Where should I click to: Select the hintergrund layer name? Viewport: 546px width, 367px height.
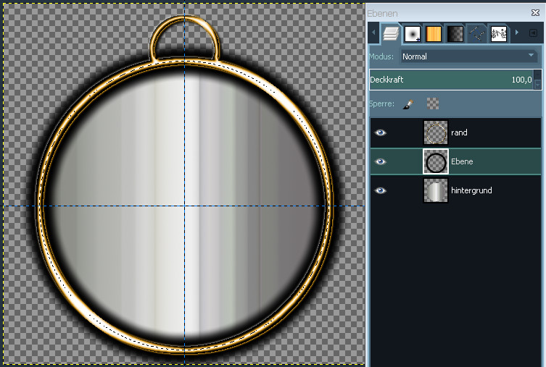tap(471, 190)
